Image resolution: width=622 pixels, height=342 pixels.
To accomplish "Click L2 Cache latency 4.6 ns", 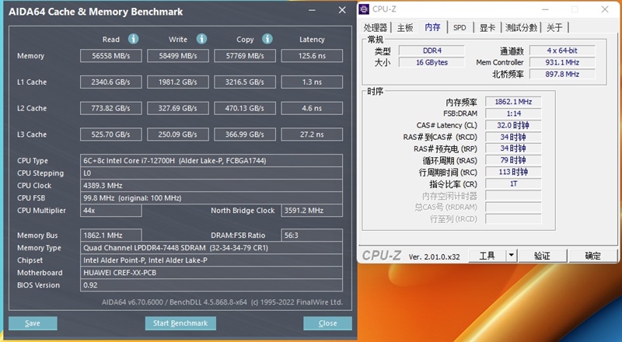I will 312,108.
